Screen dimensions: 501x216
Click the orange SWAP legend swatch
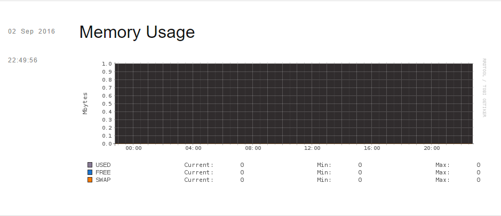[90, 180]
